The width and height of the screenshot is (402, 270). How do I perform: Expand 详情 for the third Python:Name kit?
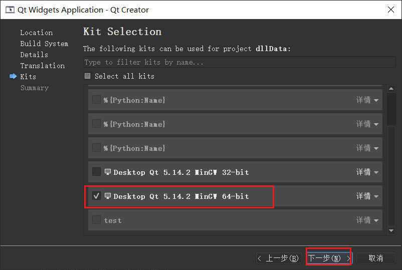click(x=367, y=148)
